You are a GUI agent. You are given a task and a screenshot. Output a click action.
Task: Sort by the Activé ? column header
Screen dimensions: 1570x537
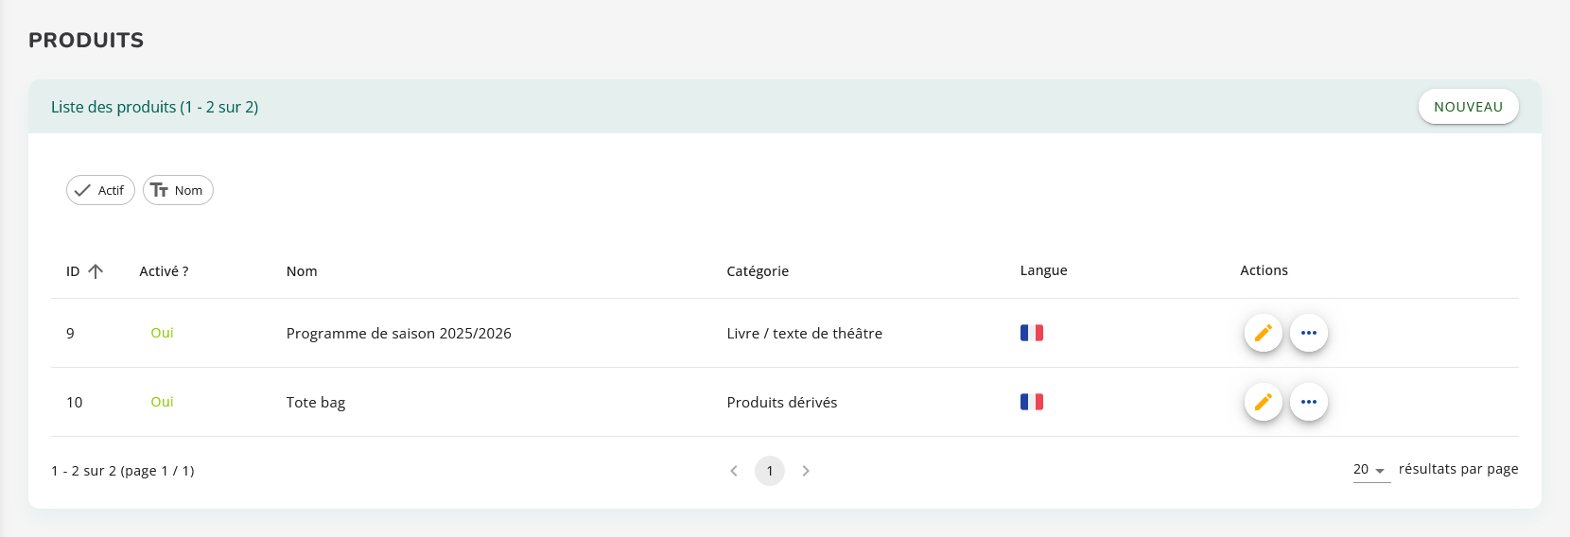[x=164, y=271]
